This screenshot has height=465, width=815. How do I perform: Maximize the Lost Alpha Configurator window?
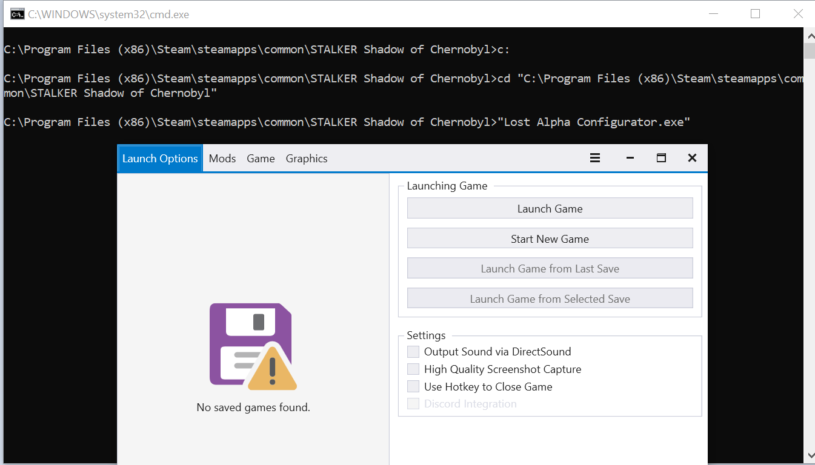coord(661,158)
